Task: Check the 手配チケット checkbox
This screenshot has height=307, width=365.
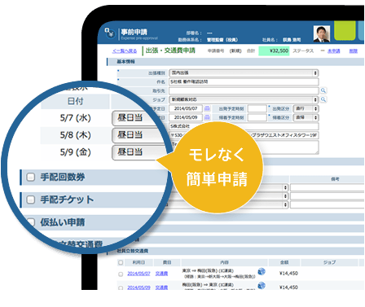Action: point(30,200)
